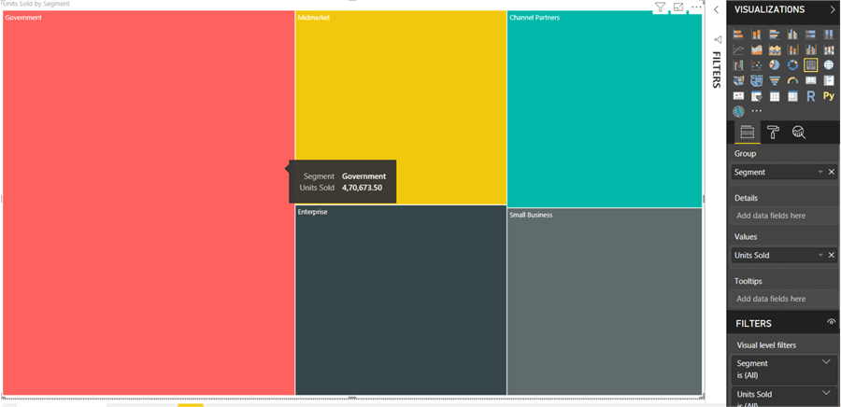This screenshot has height=407, width=841.
Task: Select the teal Channel Partners treemap tile
Action: pos(605,108)
